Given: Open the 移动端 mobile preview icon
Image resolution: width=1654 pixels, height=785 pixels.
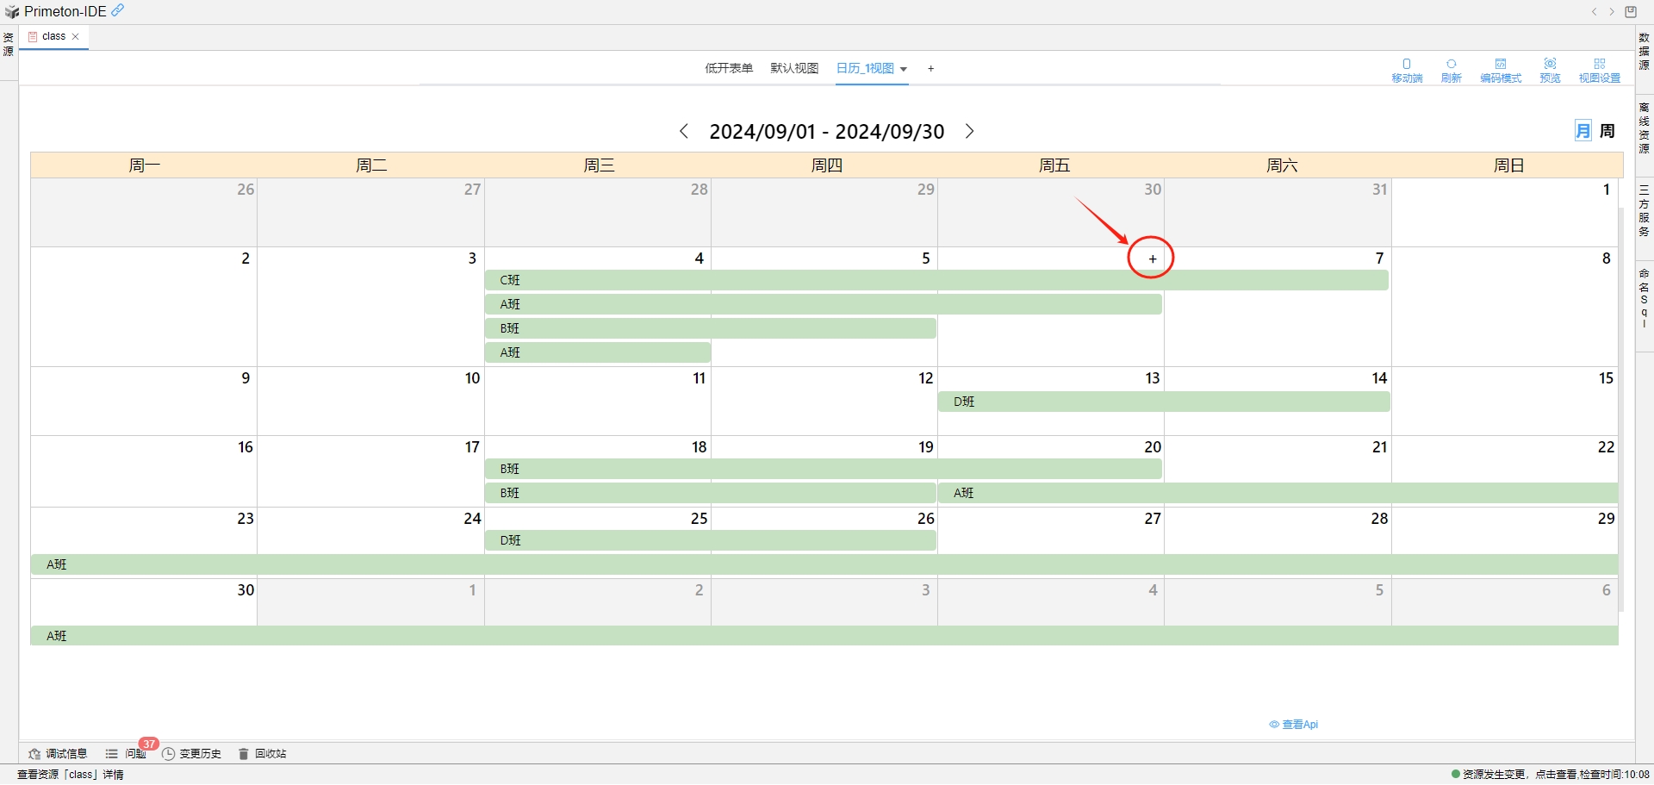Looking at the screenshot, I should pyautogui.click(x=1407, y=69).
